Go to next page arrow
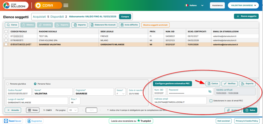Screen dimensions: 263x124 click(x=100, y=110)
